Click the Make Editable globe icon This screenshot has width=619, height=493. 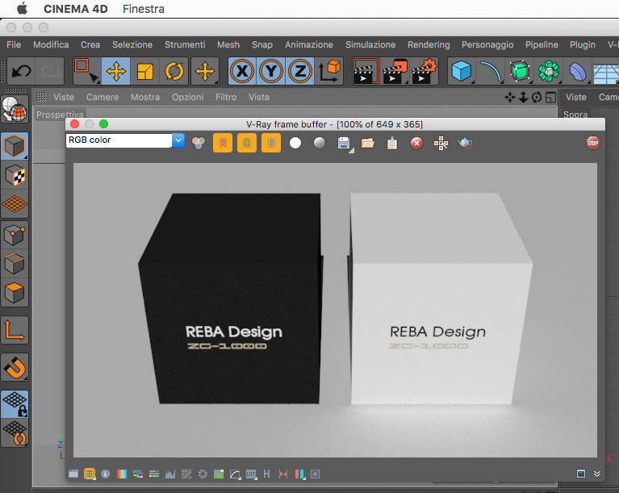15,109
